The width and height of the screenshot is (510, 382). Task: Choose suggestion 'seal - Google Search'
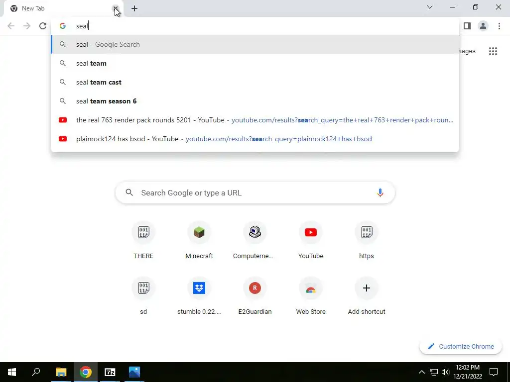pos(255,44)
